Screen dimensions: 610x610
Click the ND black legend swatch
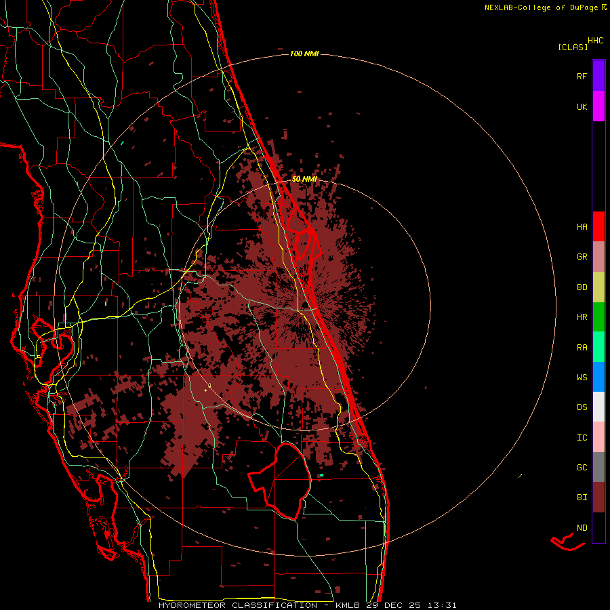tap(598, 527)
